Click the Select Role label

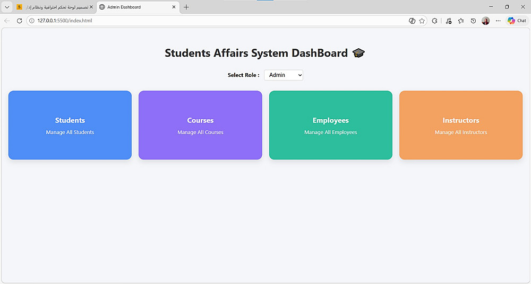point(244,75)
